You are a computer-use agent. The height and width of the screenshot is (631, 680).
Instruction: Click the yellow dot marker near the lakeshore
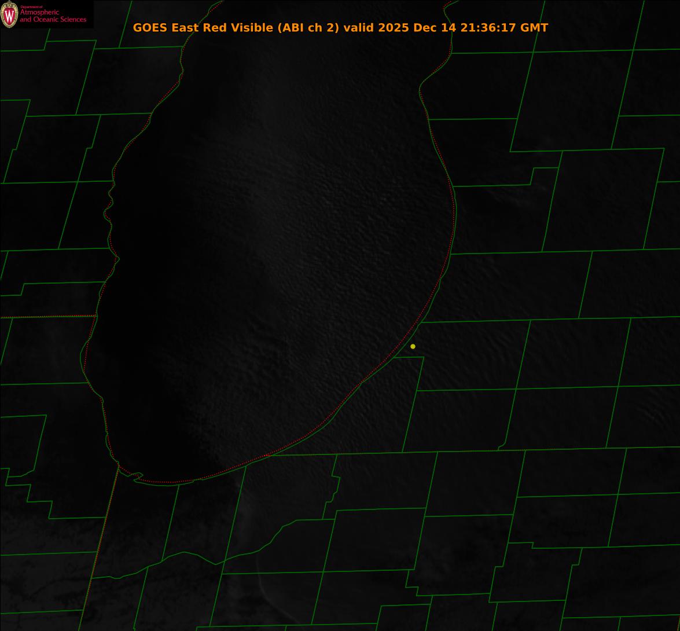413,346
